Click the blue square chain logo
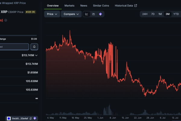The image size is (181, 121). tap(9, 119)
